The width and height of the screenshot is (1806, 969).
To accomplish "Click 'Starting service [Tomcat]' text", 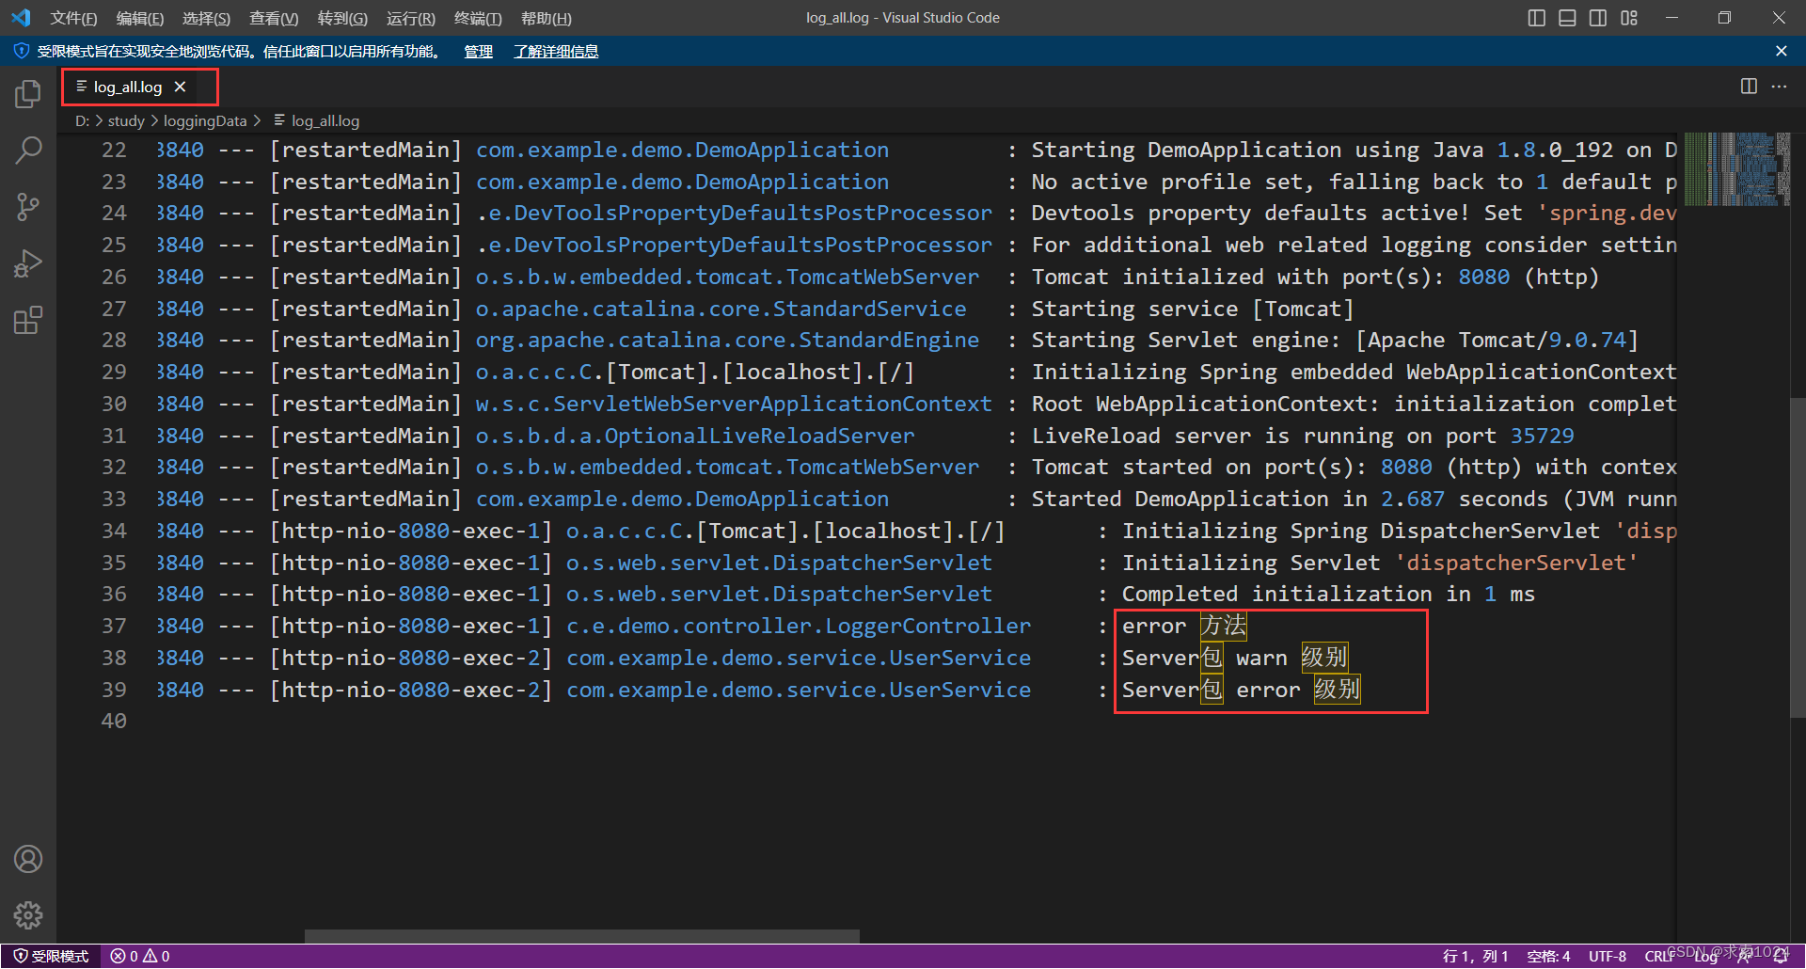I will pyautogui.click(x=1193, y=310).
